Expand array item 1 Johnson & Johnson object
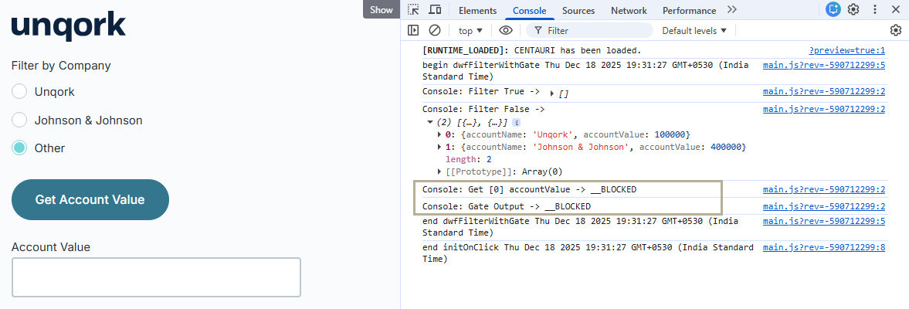The height and width of the screenshot is (309, 909). [x=439, y=148]
